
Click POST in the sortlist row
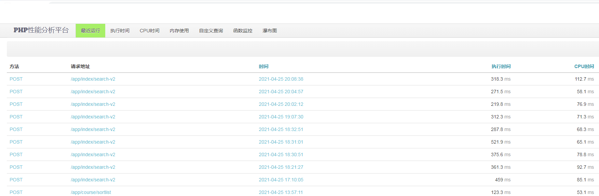[16, 192]
